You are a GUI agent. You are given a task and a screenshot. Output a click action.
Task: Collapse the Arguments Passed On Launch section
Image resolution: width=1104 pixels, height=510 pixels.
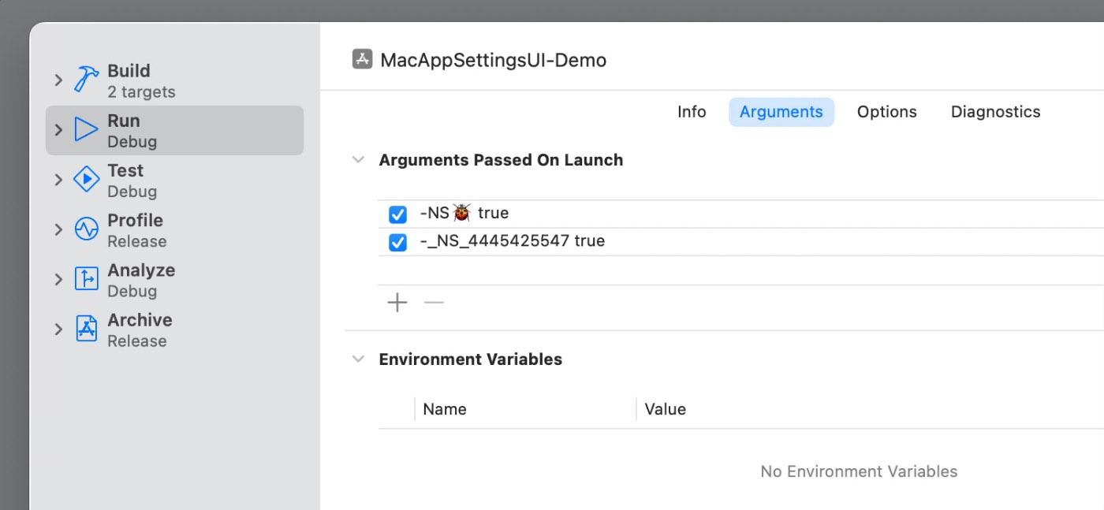click(358, 160)
